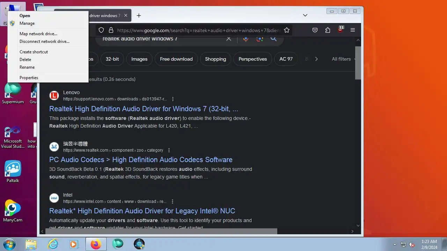The width and height of the screenshot is (447, 251).
Task: Open Lenovo Realtek High Definition Audio Driver link
Action: point(144,109)
